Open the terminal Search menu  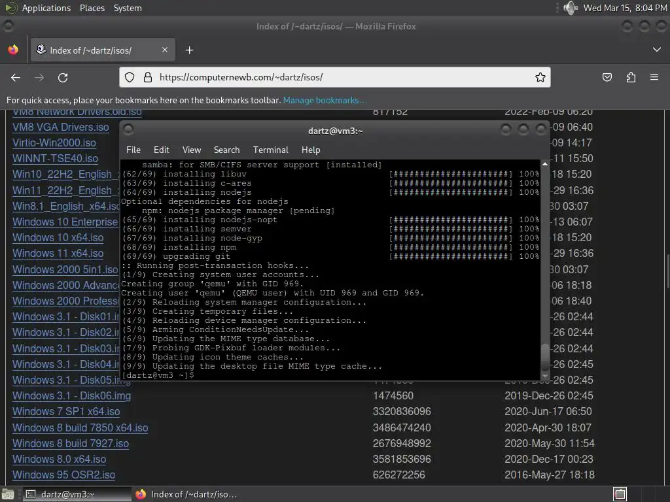tap(226, 150)
